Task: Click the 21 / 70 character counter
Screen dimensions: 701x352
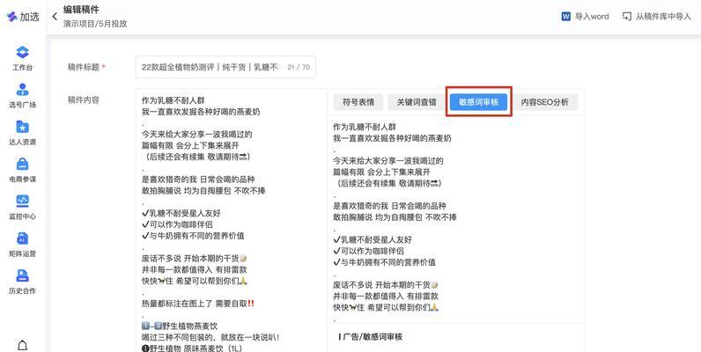Action: (x=299, y=67)
